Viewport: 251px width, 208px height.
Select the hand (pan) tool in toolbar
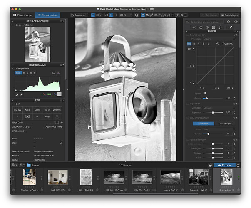[x=143, y=15]
